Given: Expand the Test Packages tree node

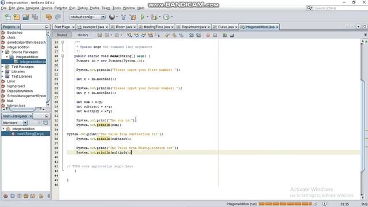Looking at the screenshot, I should coord(3,67).
